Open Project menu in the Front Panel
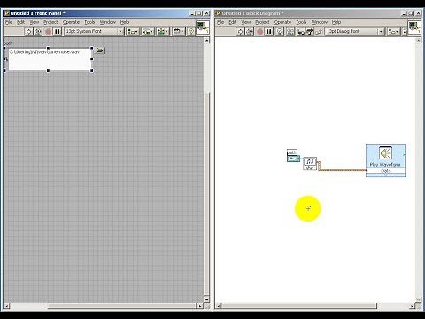 [50, 22]
